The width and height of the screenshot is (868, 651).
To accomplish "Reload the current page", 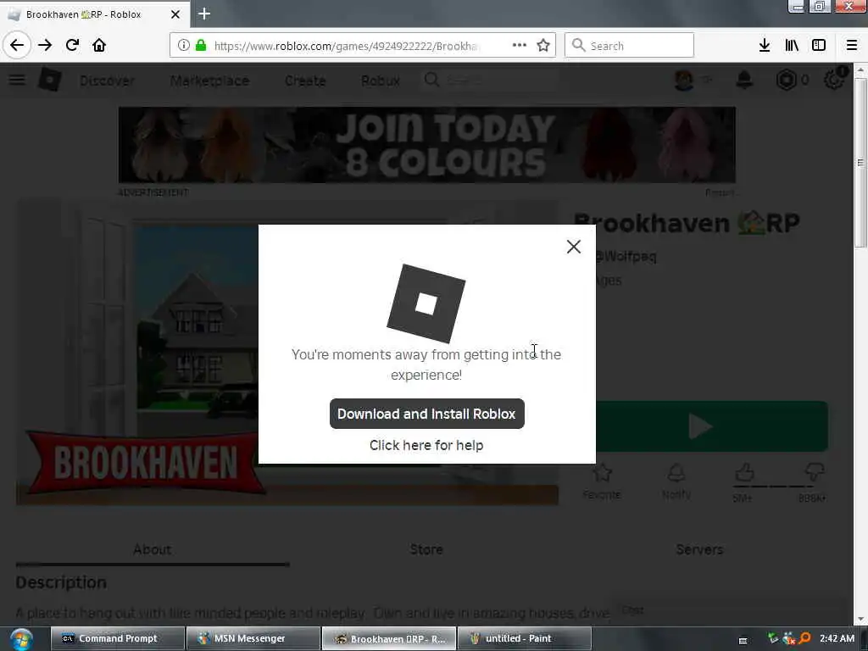I will pos(73,45).
